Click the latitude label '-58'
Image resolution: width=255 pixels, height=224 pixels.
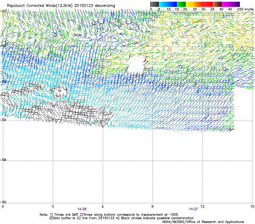click(x=3, y=160)
